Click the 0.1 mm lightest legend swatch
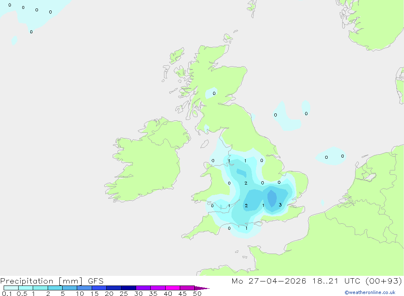Screen dimensions: 404x296 (11, 288)
